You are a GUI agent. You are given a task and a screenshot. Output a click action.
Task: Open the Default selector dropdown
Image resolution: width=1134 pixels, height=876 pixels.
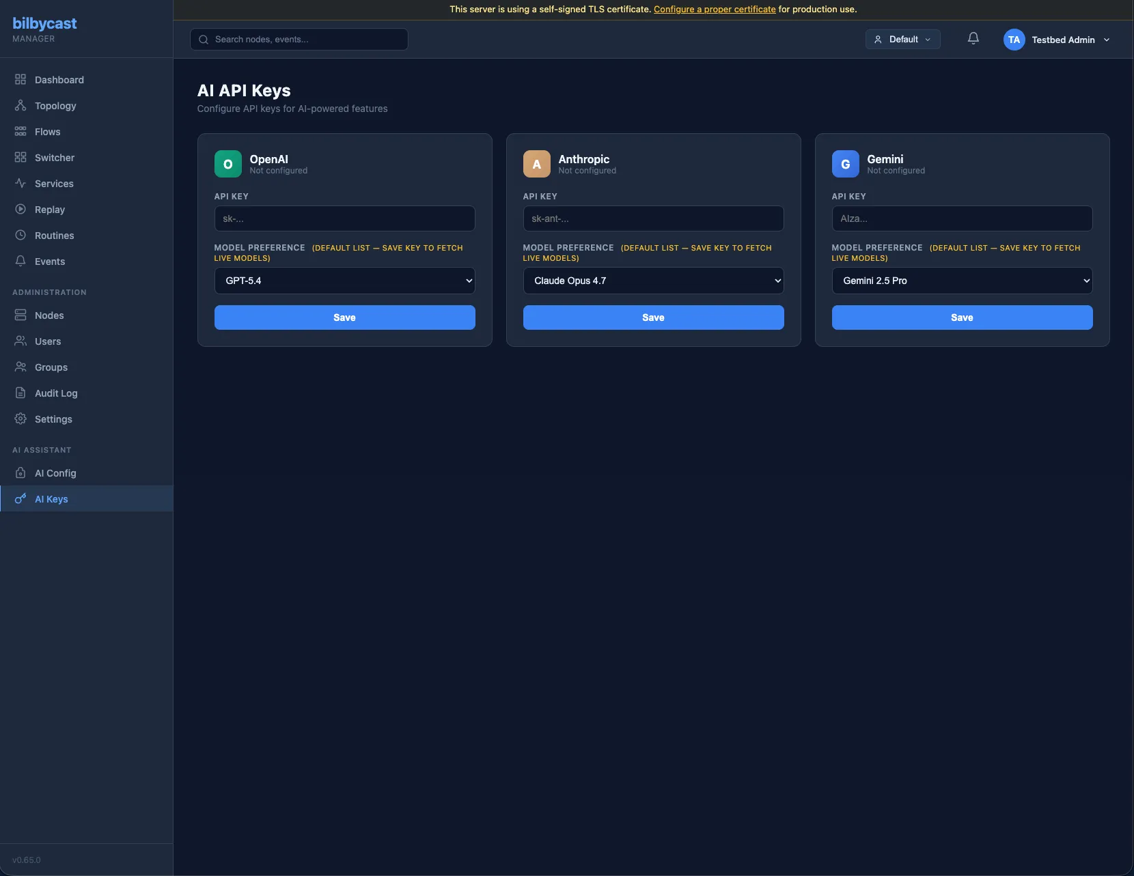pyautogui.click(x=902, y=40)
